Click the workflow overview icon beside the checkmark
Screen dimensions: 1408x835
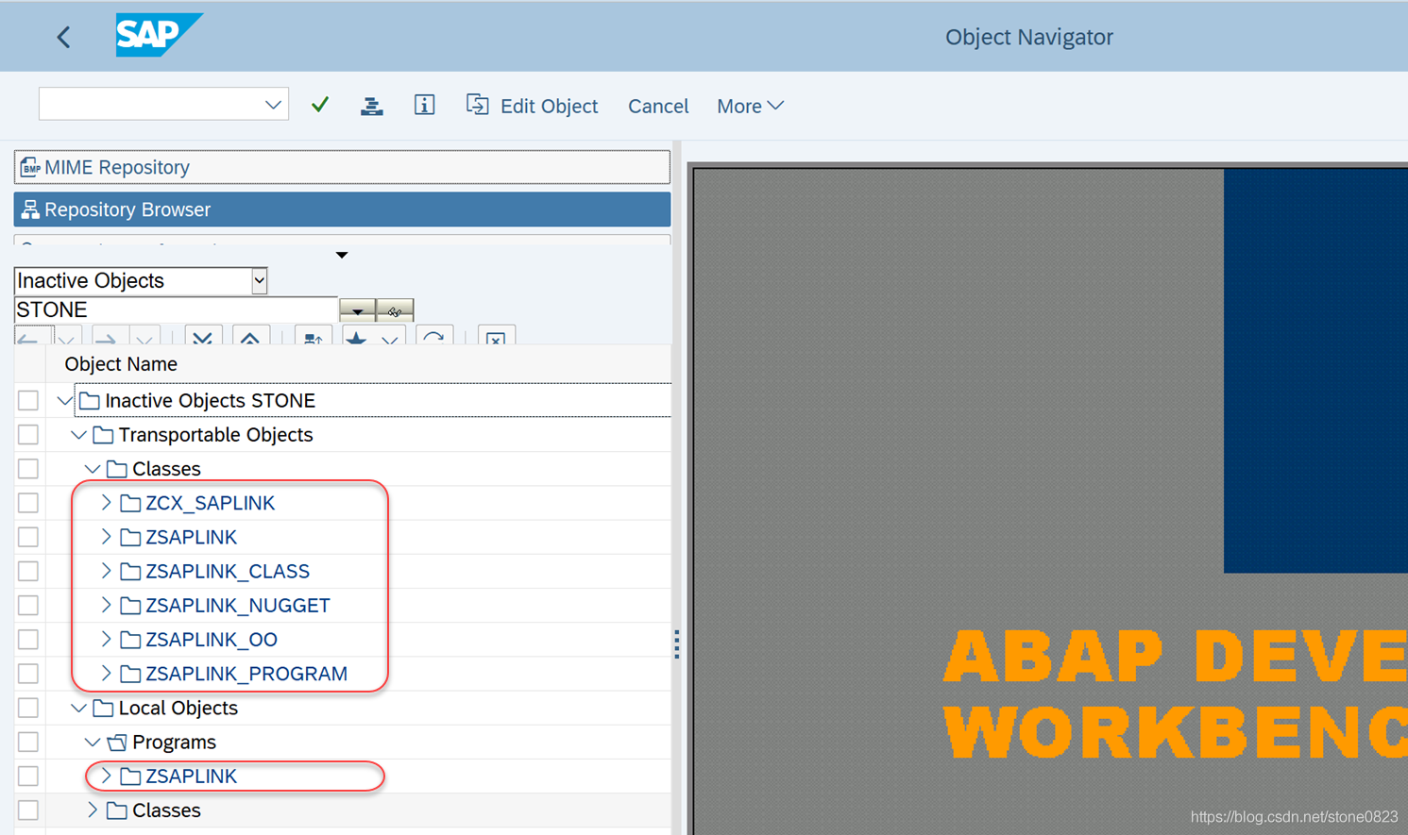(372, 105)
